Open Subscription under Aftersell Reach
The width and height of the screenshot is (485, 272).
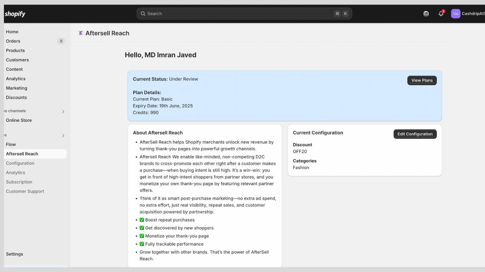click(19, 182)
